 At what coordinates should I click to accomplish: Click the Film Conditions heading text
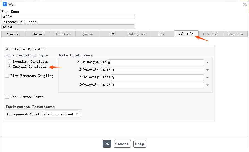(x=75, y=55)
